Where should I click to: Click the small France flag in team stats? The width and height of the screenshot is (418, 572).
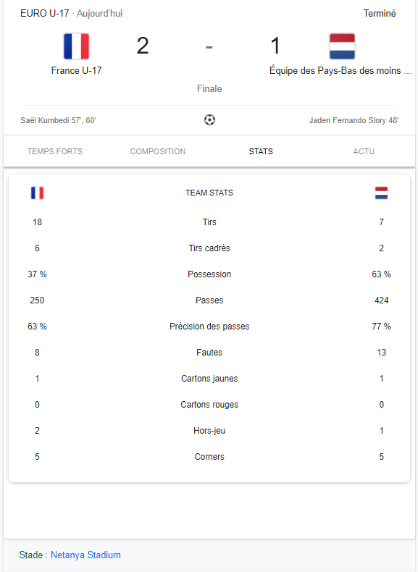37,193
